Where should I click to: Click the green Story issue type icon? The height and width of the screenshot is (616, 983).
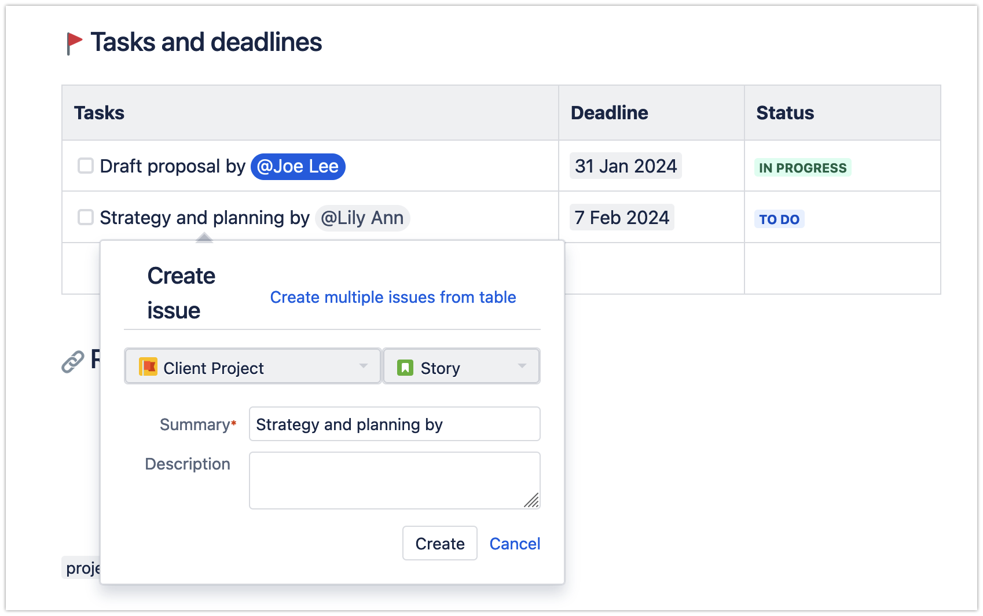pyautogui.click(x=405, y=366)
